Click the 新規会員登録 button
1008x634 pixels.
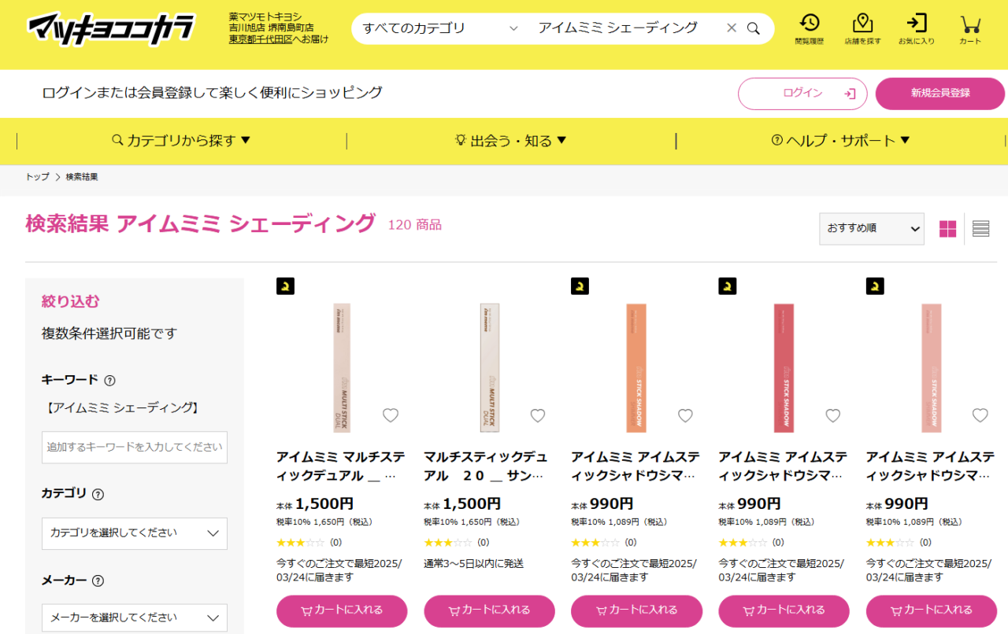click(x=939, y=94)
